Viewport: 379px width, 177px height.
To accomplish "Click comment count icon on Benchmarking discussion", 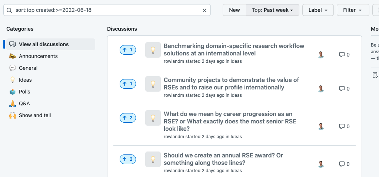I will point(342,55).
